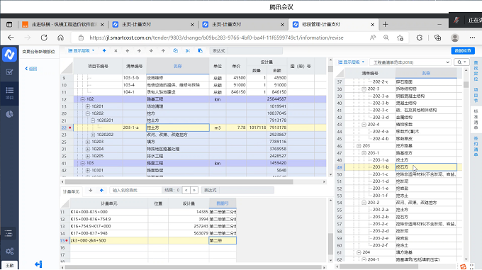The width and height of the screenshot is (482, 270).
Task: Select cell K14+000-K15+000 in 计量单元 table
Action: click(x=109, y=212)
